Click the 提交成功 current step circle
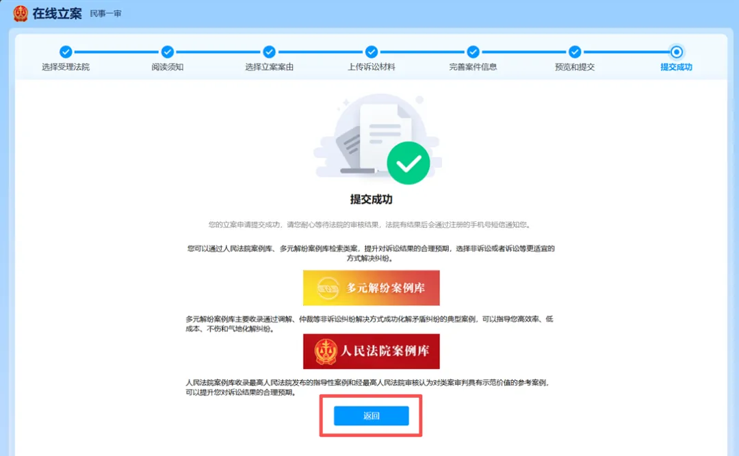739x456 pixels. [x=676, y=52]
